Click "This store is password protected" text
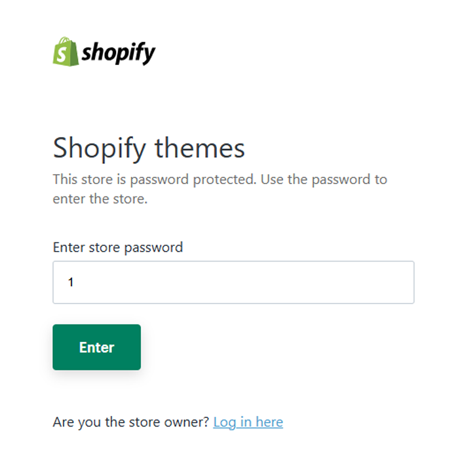The image size is (460, 475). click(155, 180)
